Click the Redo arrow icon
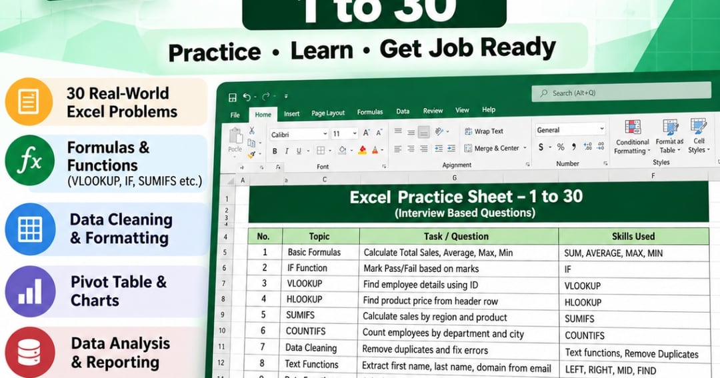 coord(265,97)
